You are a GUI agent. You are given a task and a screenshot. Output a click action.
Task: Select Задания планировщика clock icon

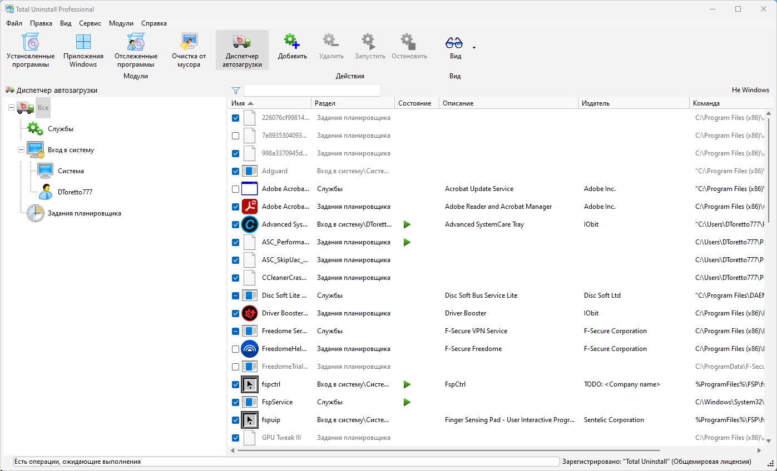(35, 213)
